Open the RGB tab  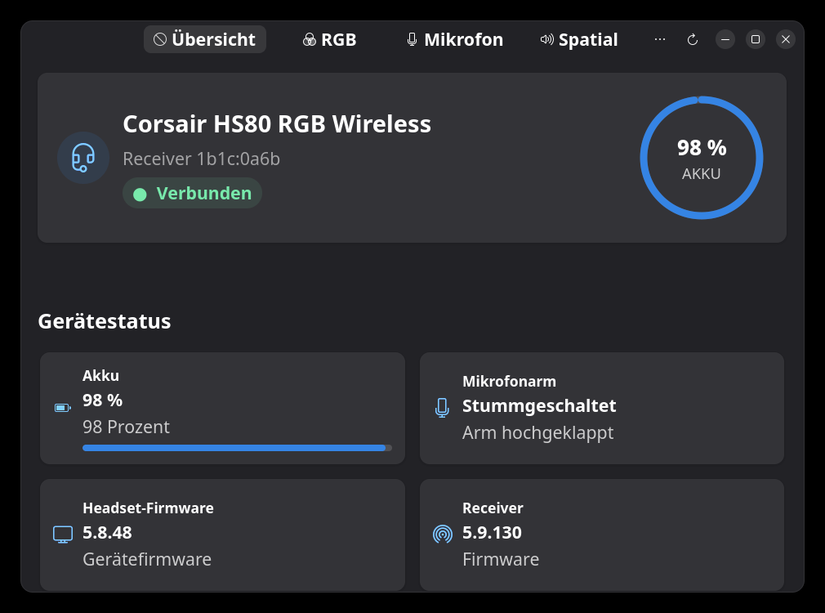pos(330,39)
